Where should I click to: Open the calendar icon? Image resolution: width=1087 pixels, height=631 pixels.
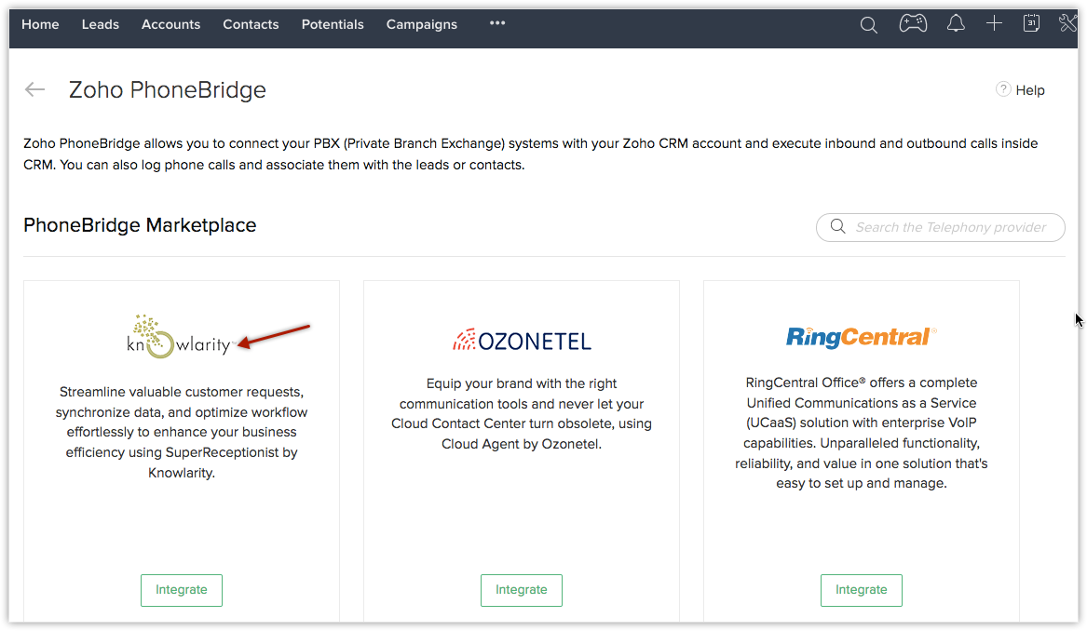[1031, 23]
